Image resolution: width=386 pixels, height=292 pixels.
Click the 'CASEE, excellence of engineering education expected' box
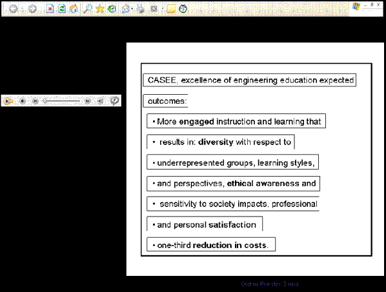pyautogui.click(x=250, y=80)
